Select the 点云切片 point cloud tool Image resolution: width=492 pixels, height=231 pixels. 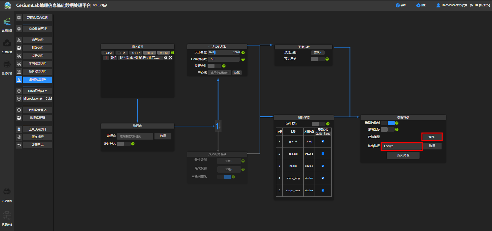[x=37, y=56]
